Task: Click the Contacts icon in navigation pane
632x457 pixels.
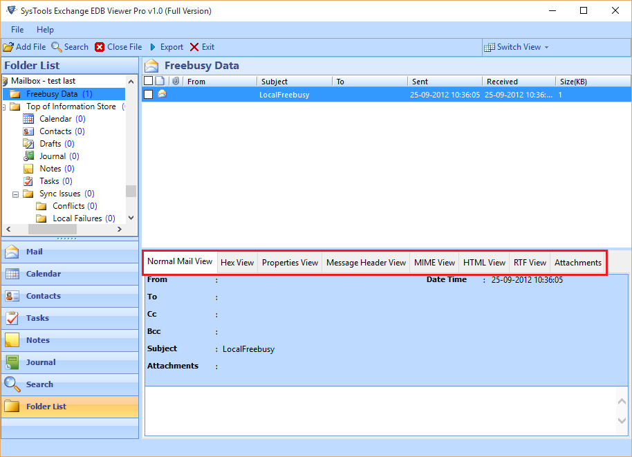Action: point(12,296)
